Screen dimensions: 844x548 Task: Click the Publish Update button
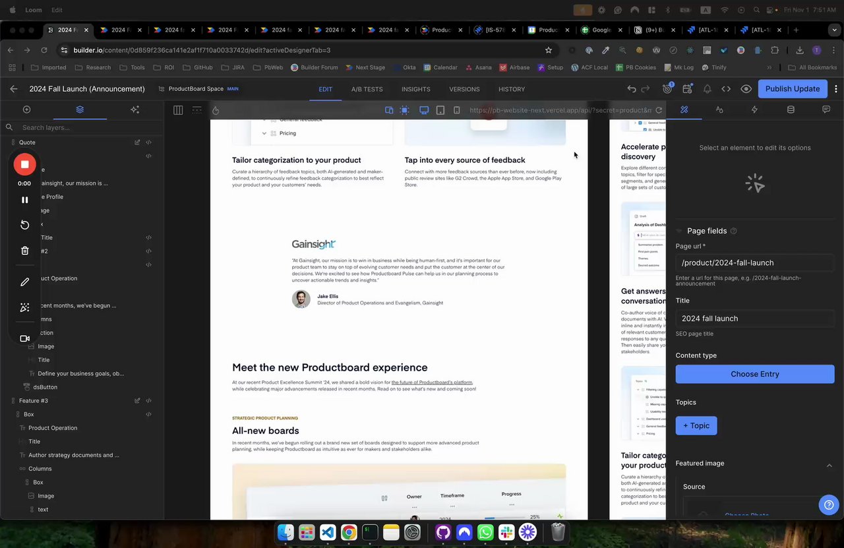793,89
